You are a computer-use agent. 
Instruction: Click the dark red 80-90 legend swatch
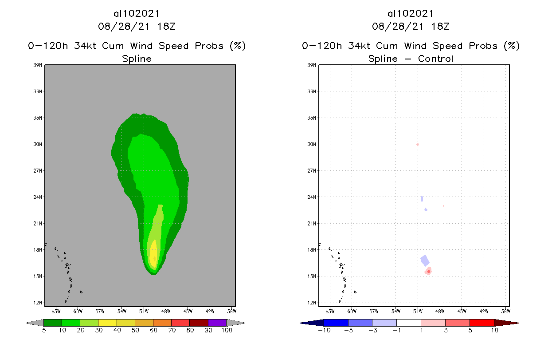(x=199, y=323)
